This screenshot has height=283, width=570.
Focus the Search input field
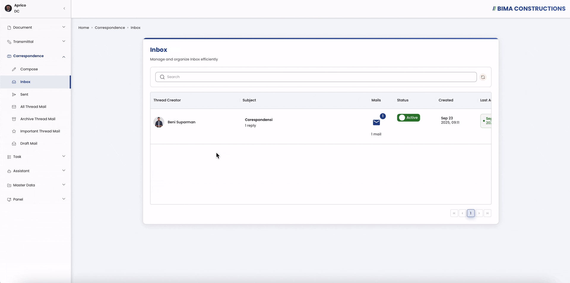point(316,77)
